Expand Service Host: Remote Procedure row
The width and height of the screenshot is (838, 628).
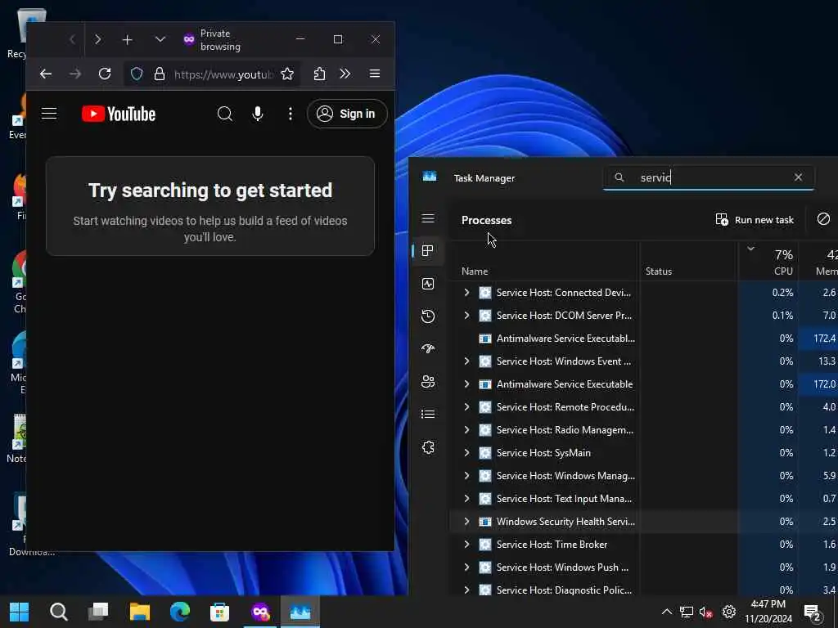(466, 407)
